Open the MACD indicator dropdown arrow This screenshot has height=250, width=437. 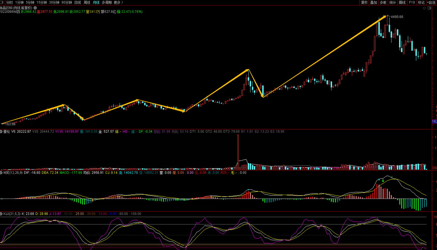coord(1,173)
